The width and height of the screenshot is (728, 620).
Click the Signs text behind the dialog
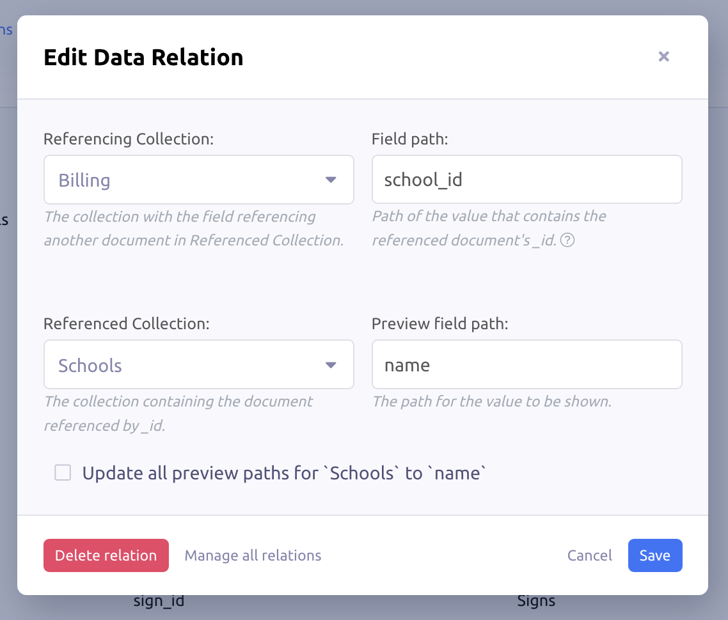[x=536, y=601]
